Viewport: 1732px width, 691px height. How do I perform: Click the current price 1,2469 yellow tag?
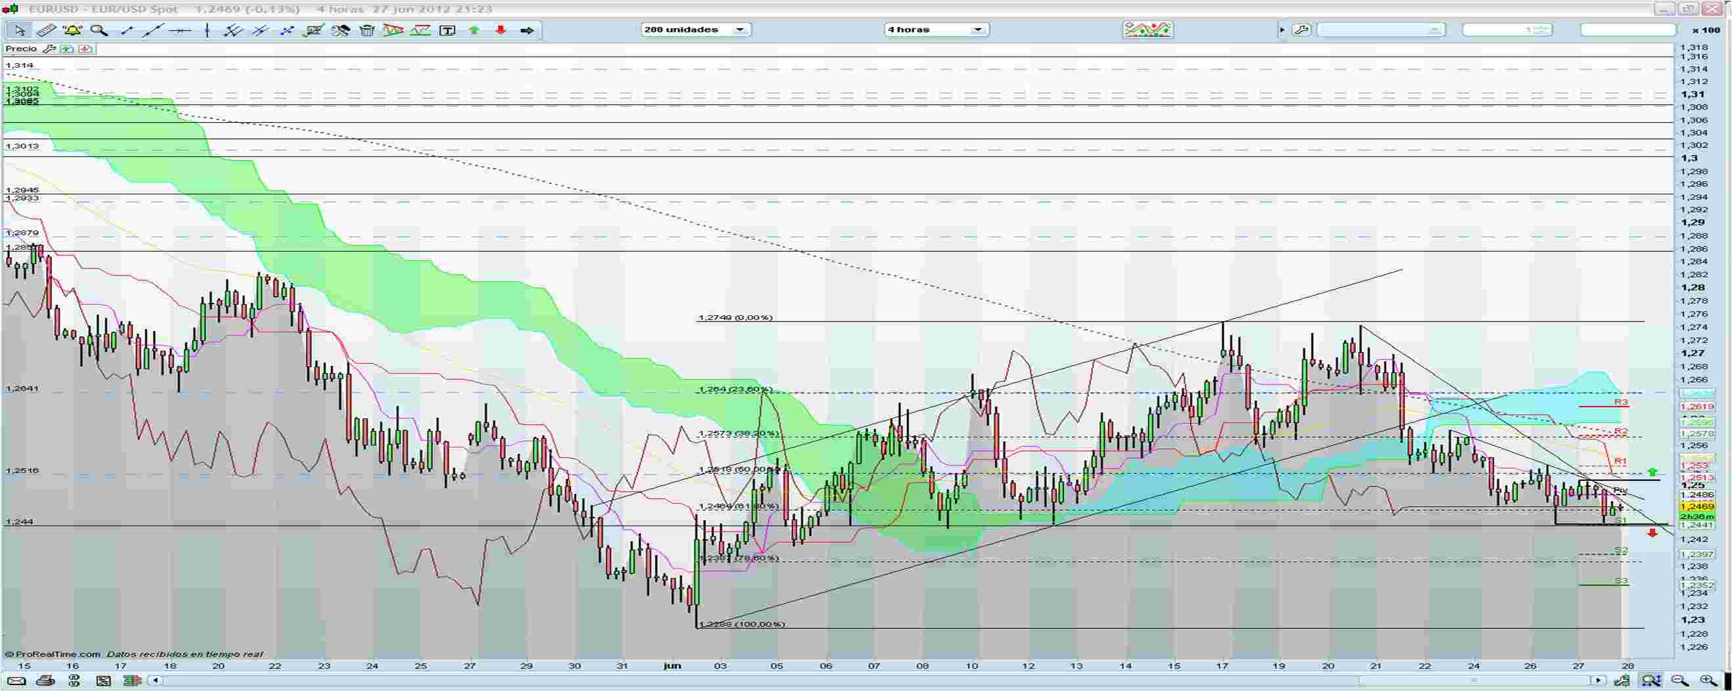1697,506
